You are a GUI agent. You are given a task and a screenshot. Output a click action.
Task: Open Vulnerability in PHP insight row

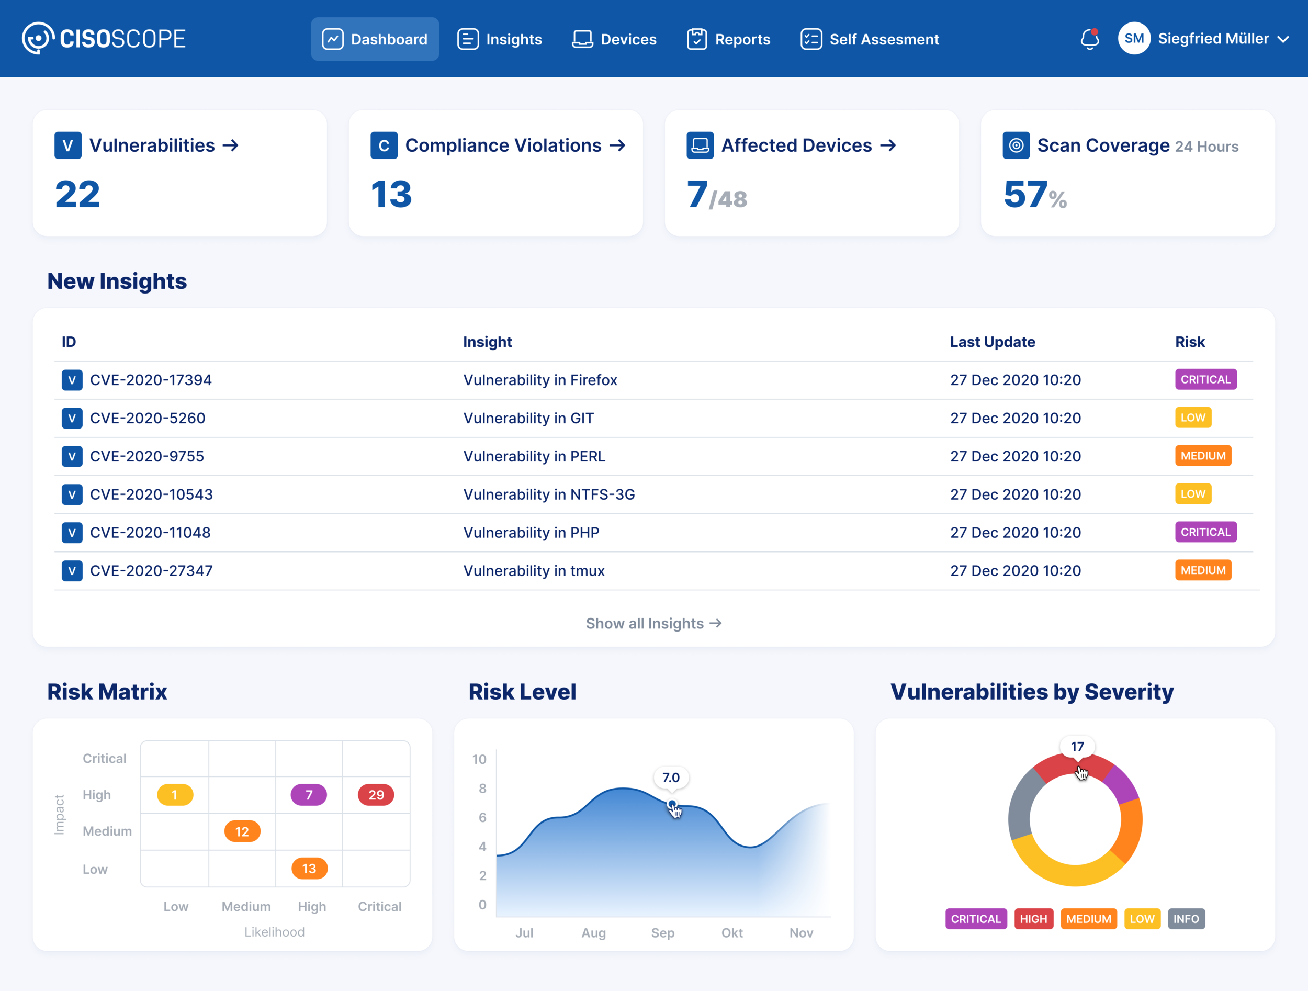coord(531,532)
